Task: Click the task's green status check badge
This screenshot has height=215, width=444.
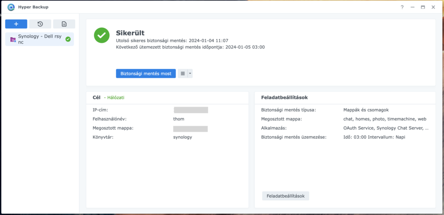Action: tap(68, 39)
